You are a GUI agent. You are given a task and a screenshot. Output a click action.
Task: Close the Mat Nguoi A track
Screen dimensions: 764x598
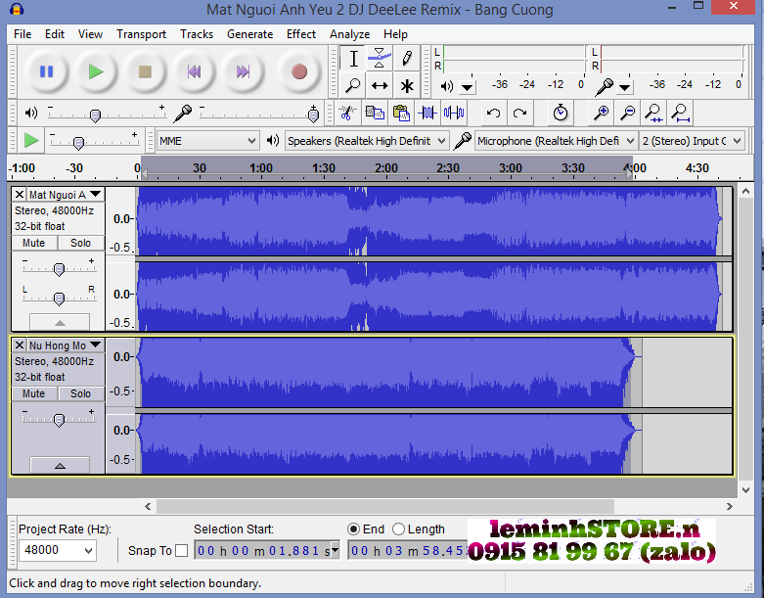(x=19, y=195)
